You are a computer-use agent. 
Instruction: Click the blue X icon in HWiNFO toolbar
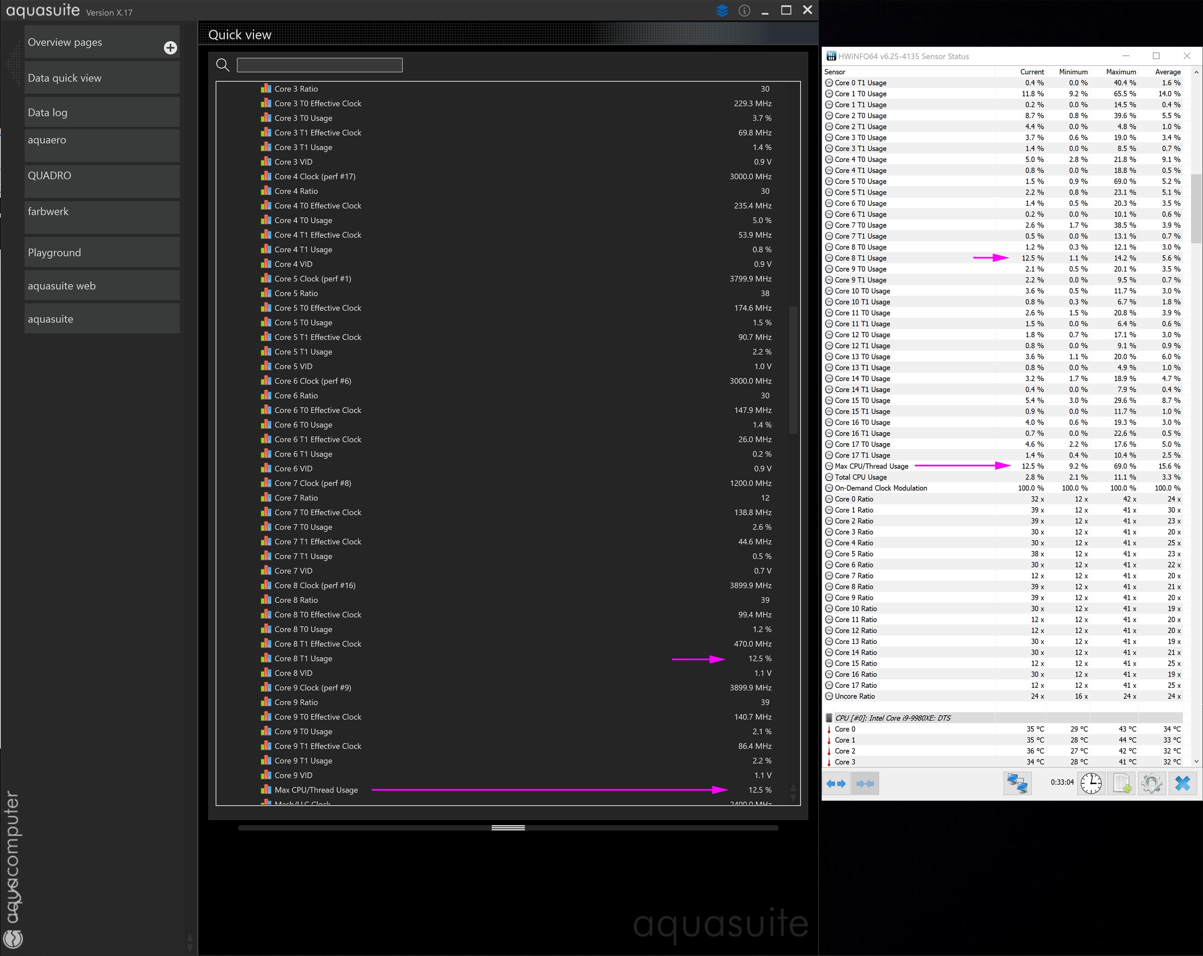coord(1182,783)
